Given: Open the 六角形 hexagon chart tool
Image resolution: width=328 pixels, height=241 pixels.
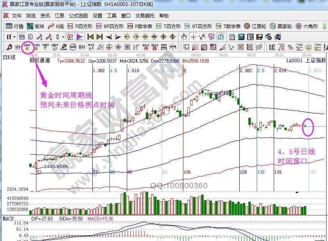Looking at the screenshot, I should (306, 26).
